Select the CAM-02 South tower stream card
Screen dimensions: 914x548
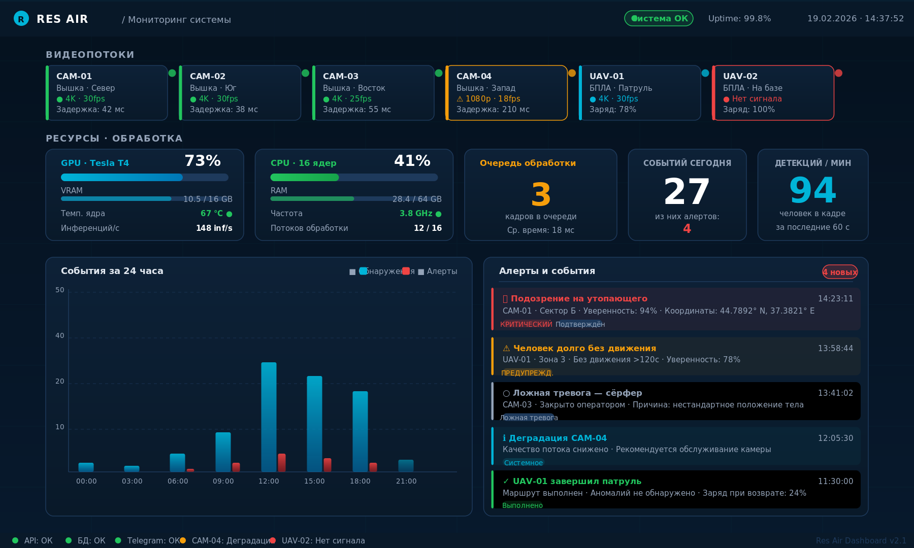[x=241, y=93]
